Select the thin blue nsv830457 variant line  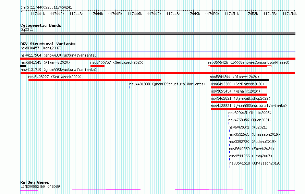point(158,51)
